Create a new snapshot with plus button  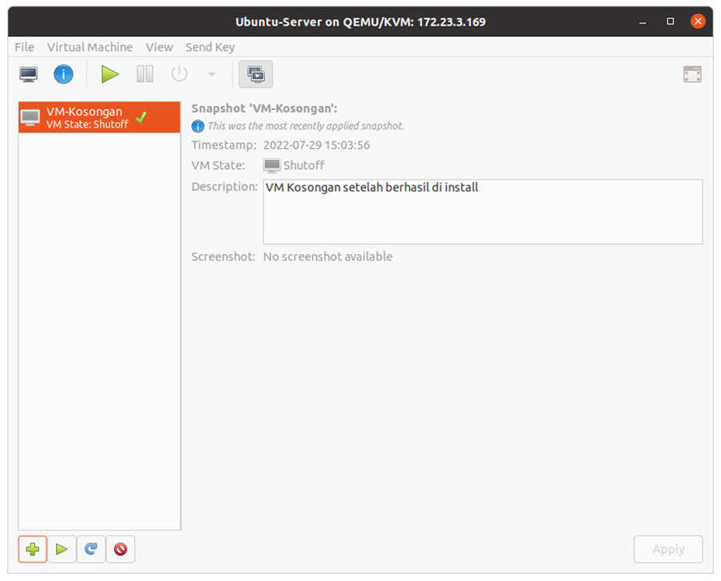[32, 549]
